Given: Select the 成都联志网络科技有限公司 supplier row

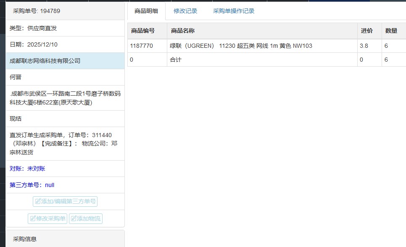Looking at the screenshot, I should [x=45, y=61].
